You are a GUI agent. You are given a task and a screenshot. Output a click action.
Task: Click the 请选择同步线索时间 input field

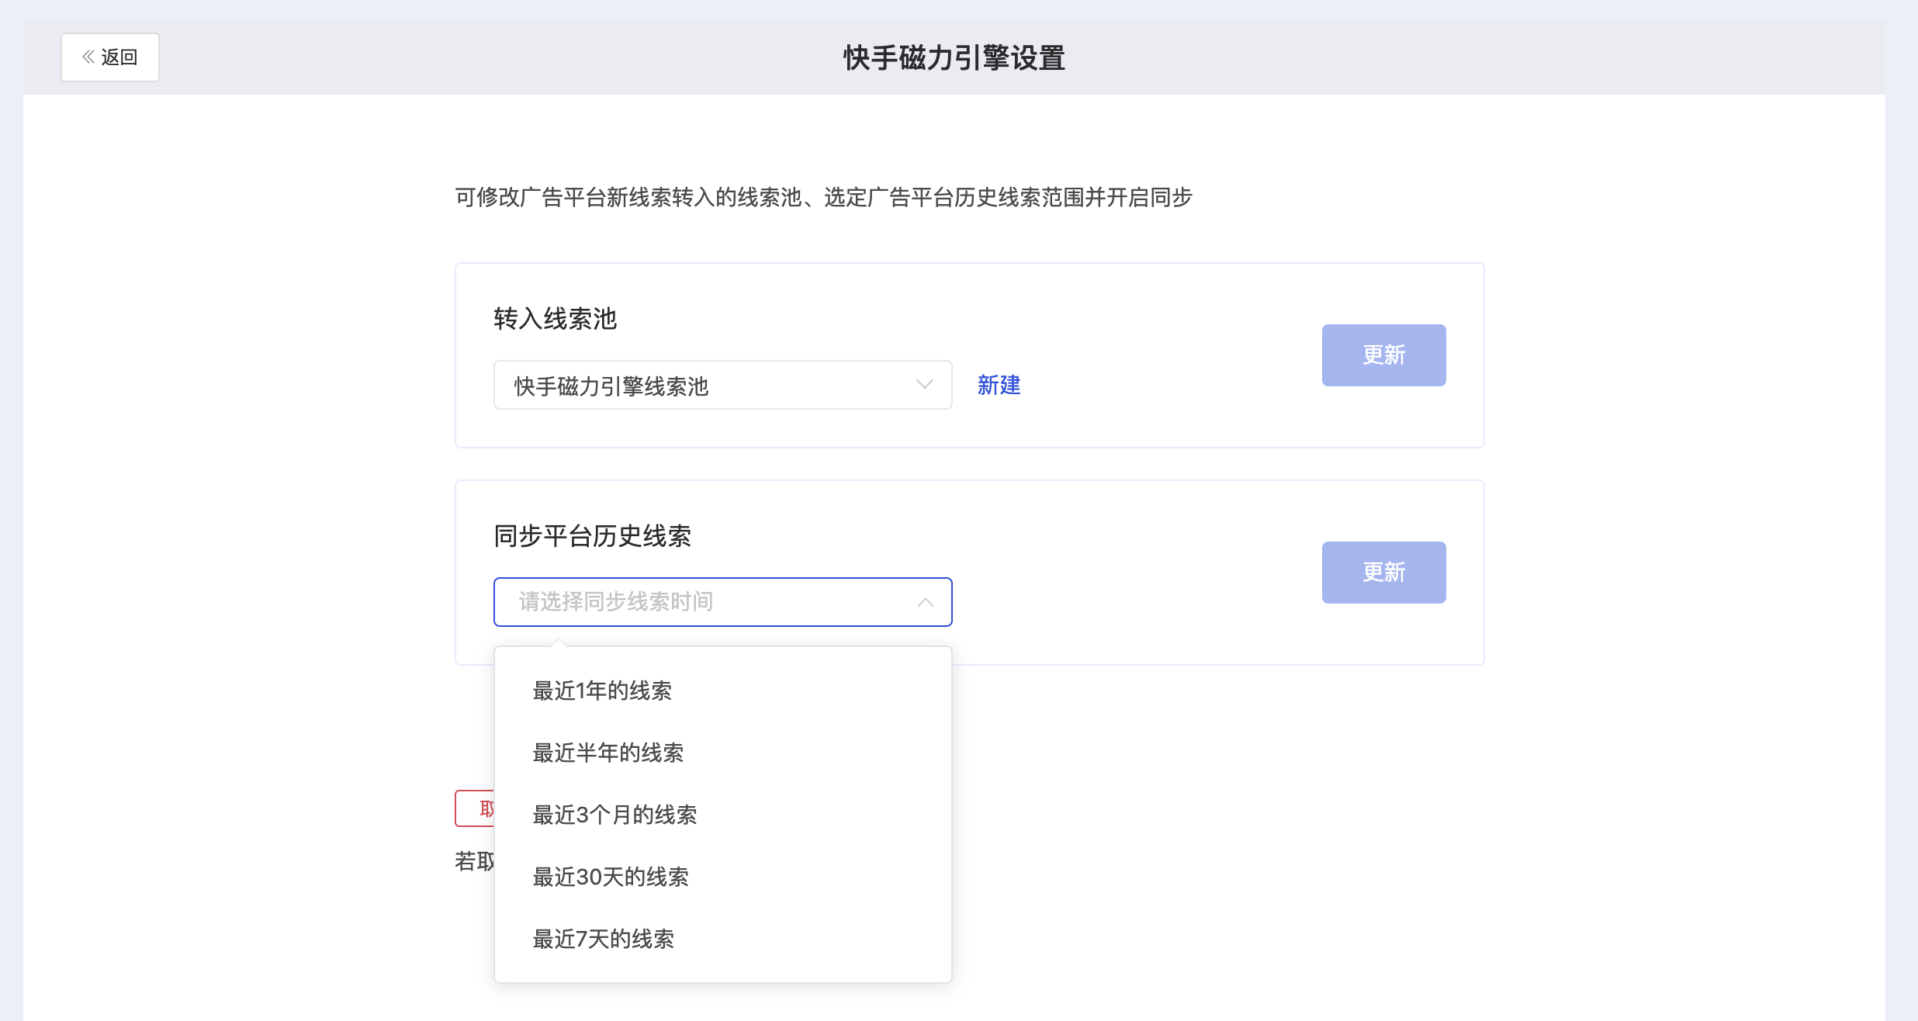point(723,602)
